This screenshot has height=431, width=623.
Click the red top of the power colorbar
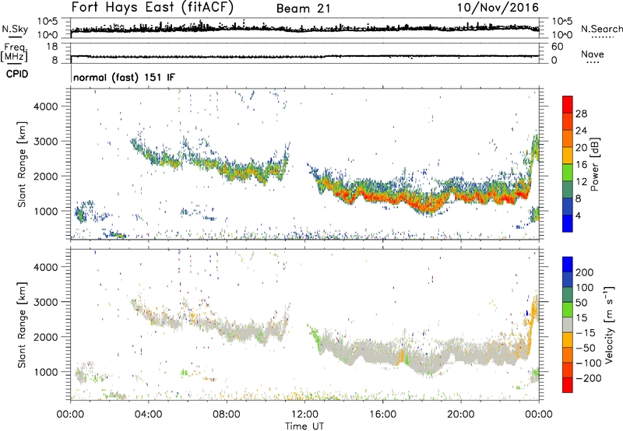tap(568, 104)
